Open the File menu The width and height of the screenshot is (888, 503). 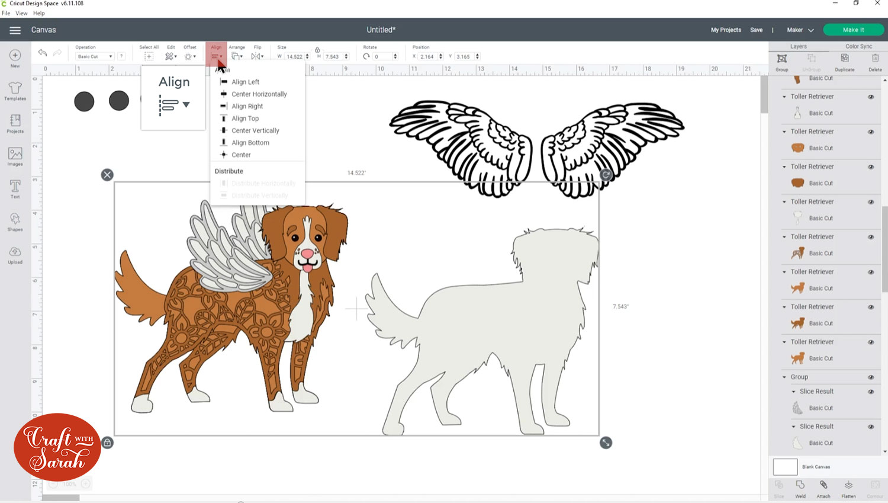click(5, 13)
